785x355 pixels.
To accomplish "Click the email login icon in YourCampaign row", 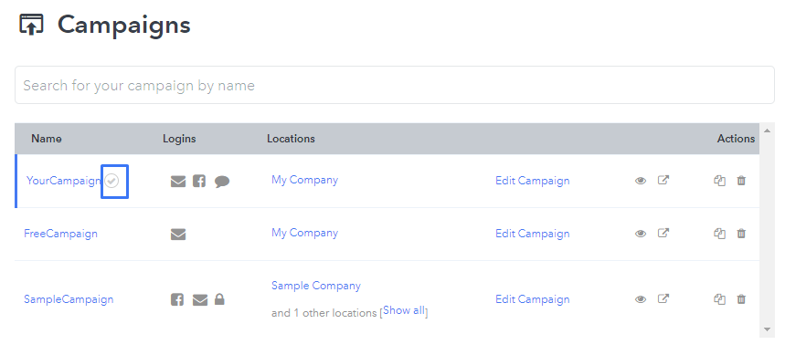I will point(178,182).
